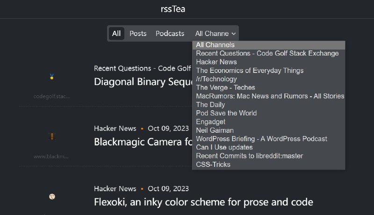Select Engadget from the channel list
The height and width of the screenshot is (215, 374).
(211, 122)
